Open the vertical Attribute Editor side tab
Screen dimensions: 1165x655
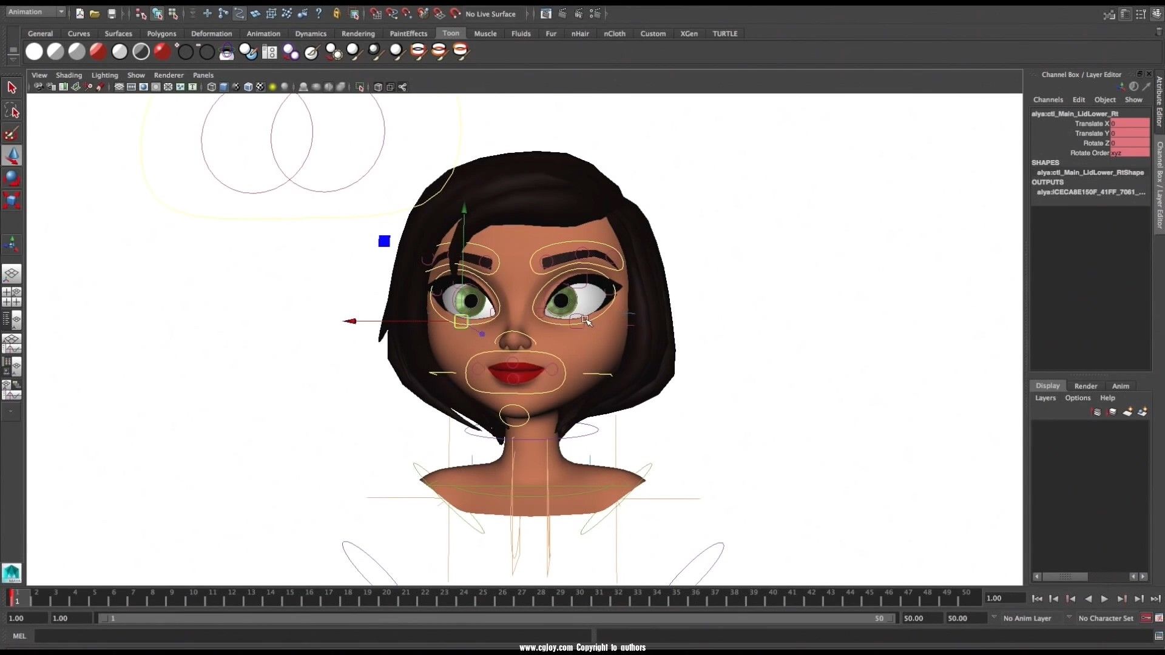[1159, 101]
